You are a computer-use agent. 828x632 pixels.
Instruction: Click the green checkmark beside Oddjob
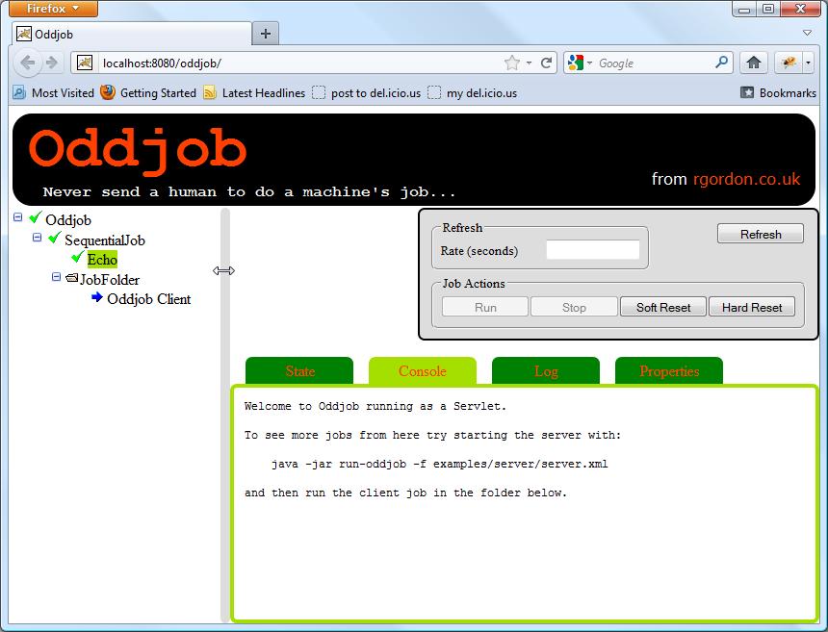[x=36, y=216]
